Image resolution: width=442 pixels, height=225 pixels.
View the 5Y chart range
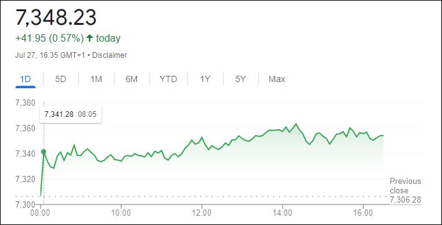tap(240, 79)
